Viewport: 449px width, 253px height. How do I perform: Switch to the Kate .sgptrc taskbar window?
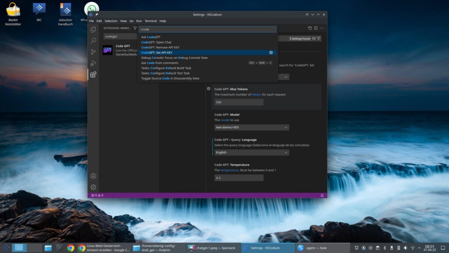pos(322,248)
